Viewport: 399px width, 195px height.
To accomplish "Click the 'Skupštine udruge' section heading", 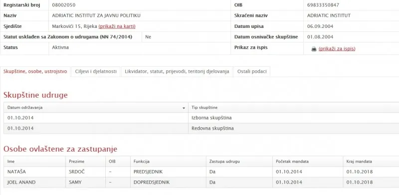I will [35, 95].
